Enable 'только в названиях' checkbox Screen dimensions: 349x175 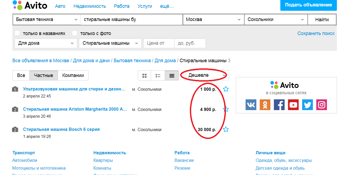(17, 33)
